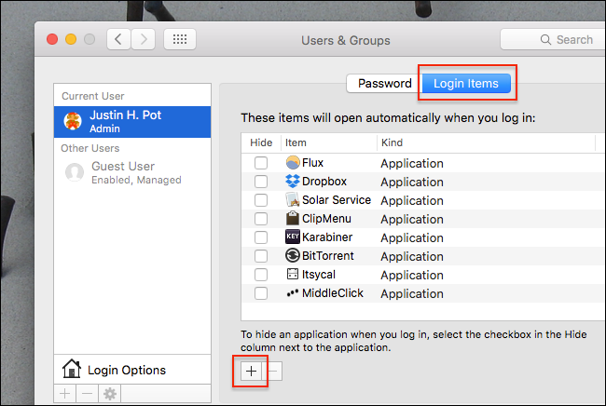606x406 pixels.
Task: Click the Application kind for Karabiner
Action: (412, 238)
